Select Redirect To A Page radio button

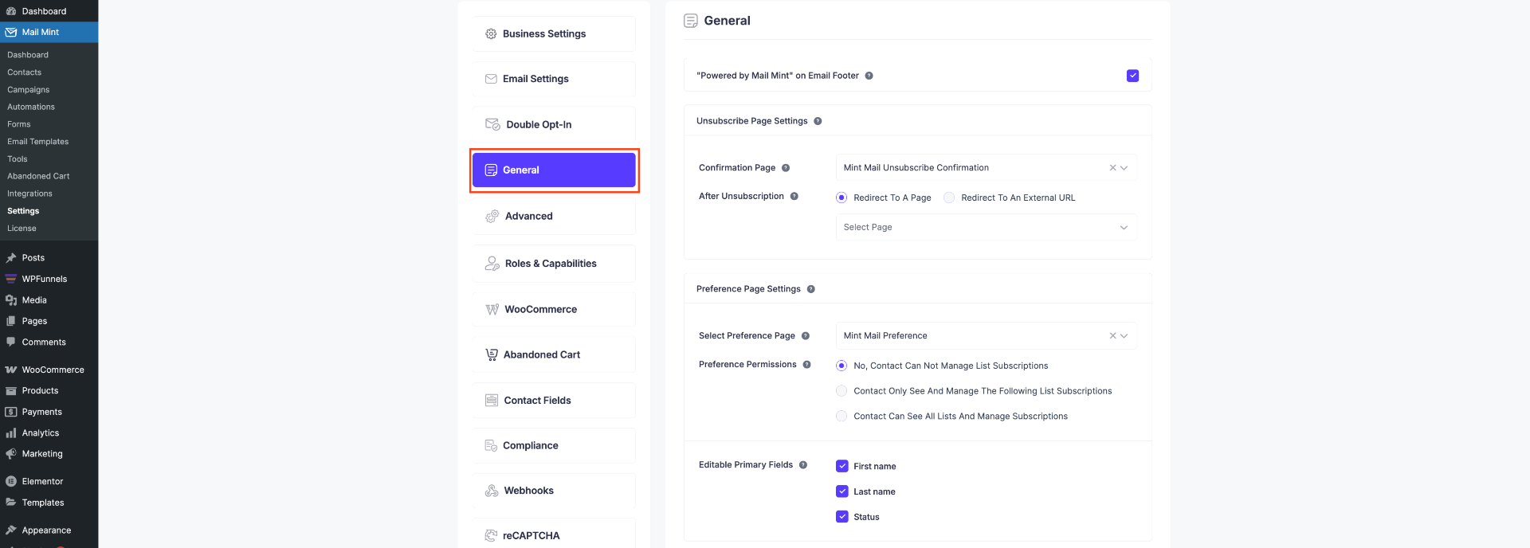click(841, 198)
